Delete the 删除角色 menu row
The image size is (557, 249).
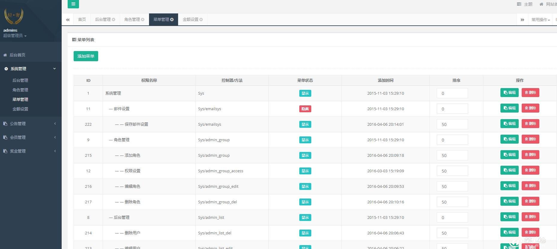click(530, 201)
